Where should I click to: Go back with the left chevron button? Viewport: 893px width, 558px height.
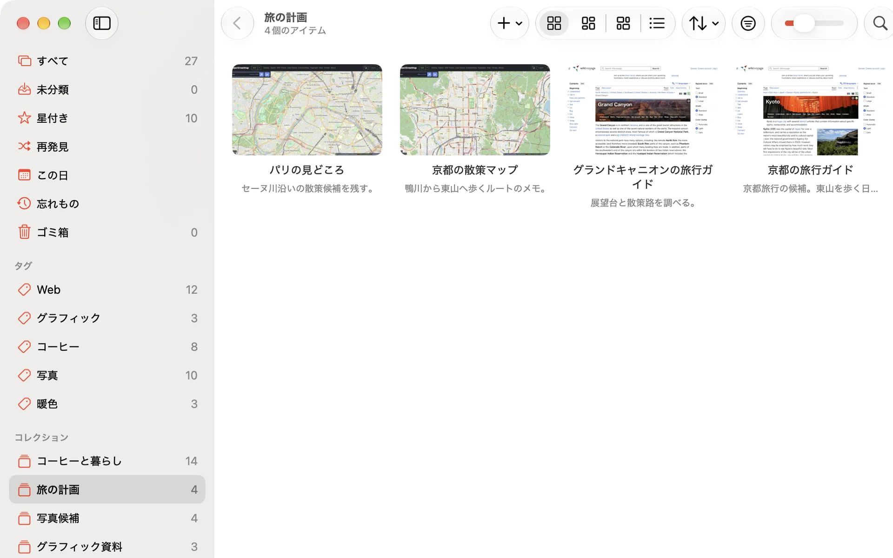pyautogui.click(x=237, y=23)
